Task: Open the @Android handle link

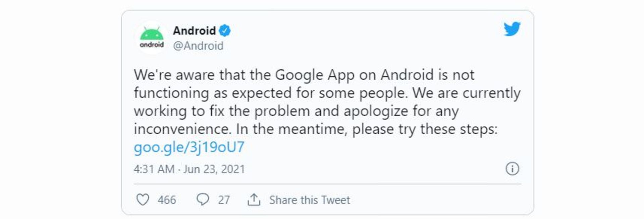Action: [x=198, y=46]
